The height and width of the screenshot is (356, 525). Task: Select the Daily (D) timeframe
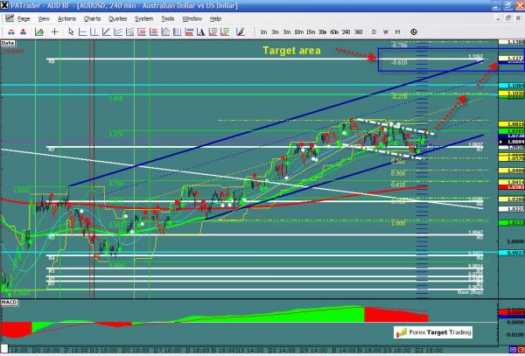[x=374, y=31]
